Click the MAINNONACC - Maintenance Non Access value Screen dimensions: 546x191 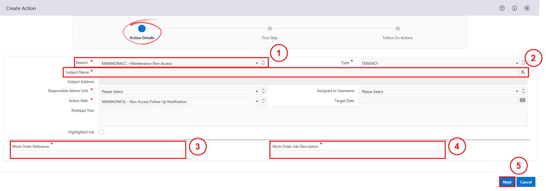[x=137, y=64]
